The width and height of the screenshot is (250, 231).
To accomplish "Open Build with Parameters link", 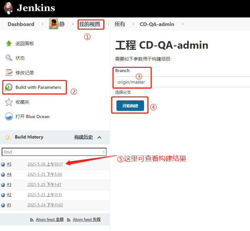I will point(38,87).
